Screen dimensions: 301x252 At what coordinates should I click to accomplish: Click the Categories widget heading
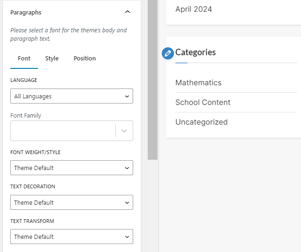196,52
